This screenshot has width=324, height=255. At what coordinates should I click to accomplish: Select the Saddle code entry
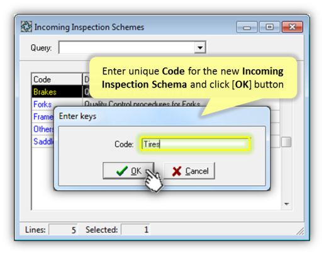coord(43,141)
